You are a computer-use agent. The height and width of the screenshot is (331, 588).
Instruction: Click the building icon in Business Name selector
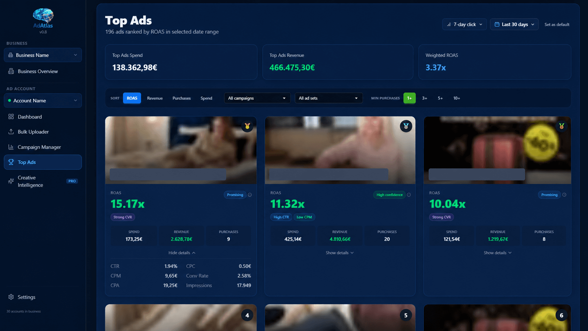click(x=11, y=55)
